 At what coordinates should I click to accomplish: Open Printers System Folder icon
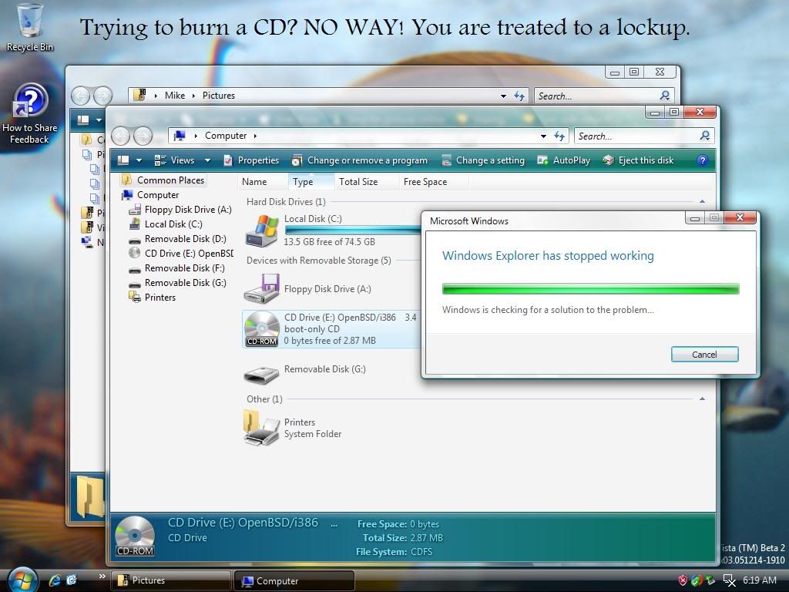(262, 428)
